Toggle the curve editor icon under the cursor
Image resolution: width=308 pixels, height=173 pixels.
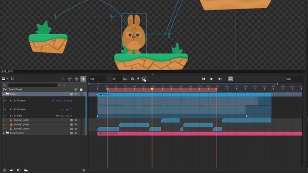pyautogui.click(x=144, y=79)
